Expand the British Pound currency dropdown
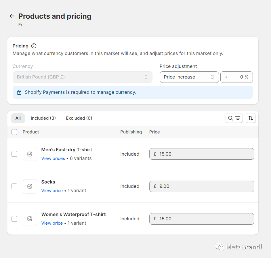The image size is (271, 258). tap(82, 77)
